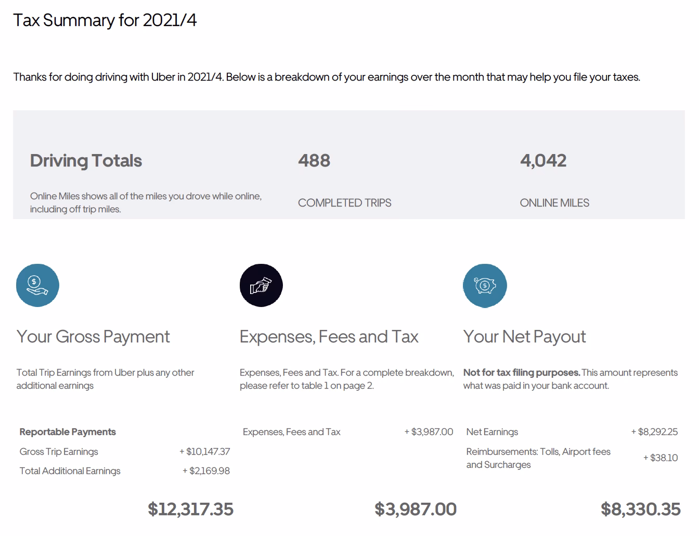Click the Total Additional Earnings row label
Image resolution: width=699 pixels, height=536 pixels.
tap(70, 471)
